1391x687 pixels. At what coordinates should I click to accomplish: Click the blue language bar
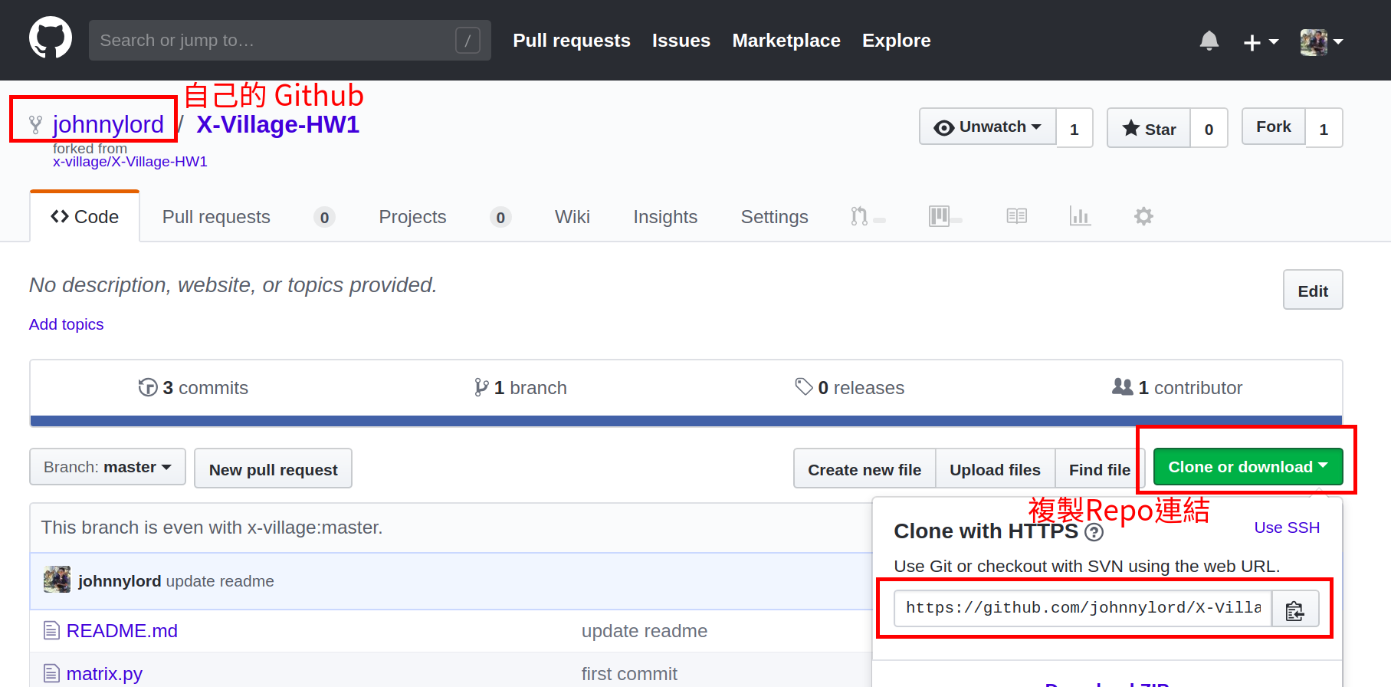point(686,421)
